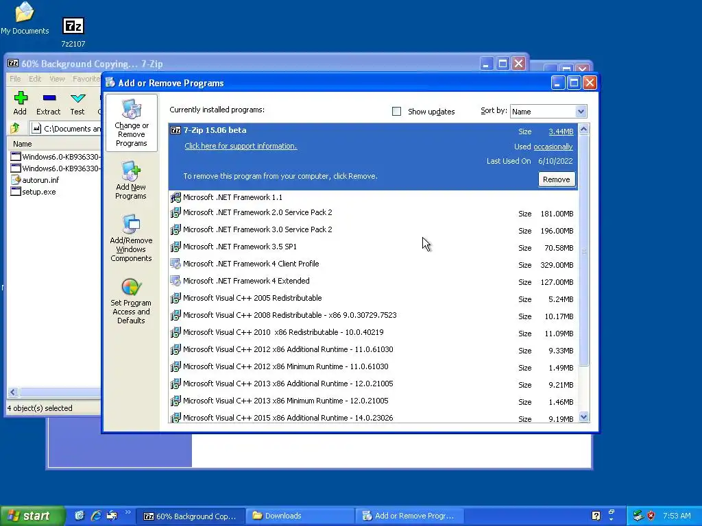
Task: Click the Safely Remove Hardware tray icon
Action: 638,516
